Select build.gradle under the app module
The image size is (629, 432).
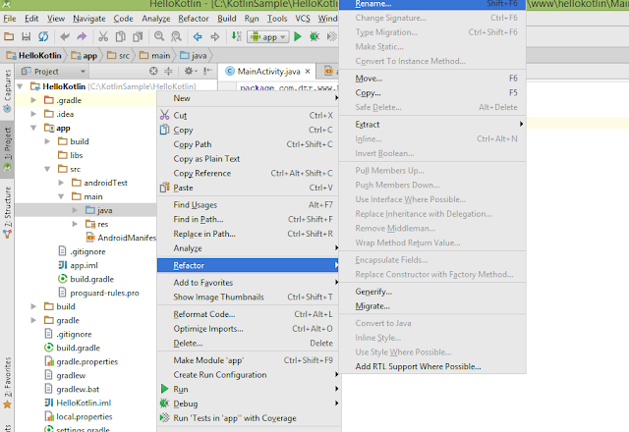click(x=91, y=279)
